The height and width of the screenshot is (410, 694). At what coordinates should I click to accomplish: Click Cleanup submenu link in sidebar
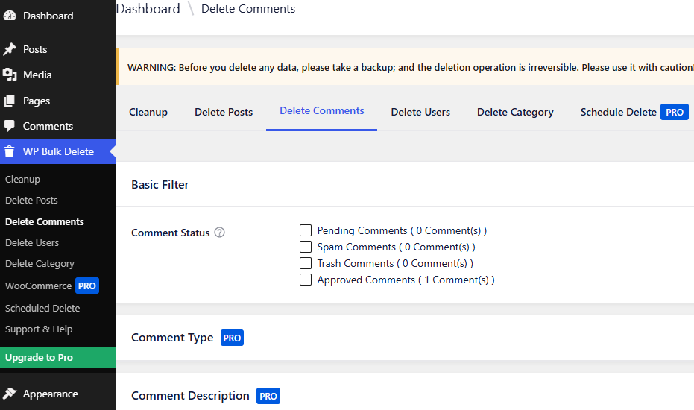coord(22,180)
